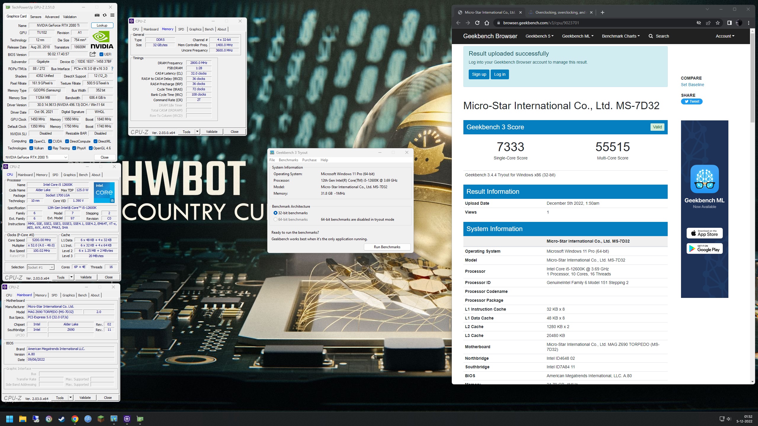Open the GPU-Z hamburger menu icon
The image size is (758, 426).
[112, 15]
